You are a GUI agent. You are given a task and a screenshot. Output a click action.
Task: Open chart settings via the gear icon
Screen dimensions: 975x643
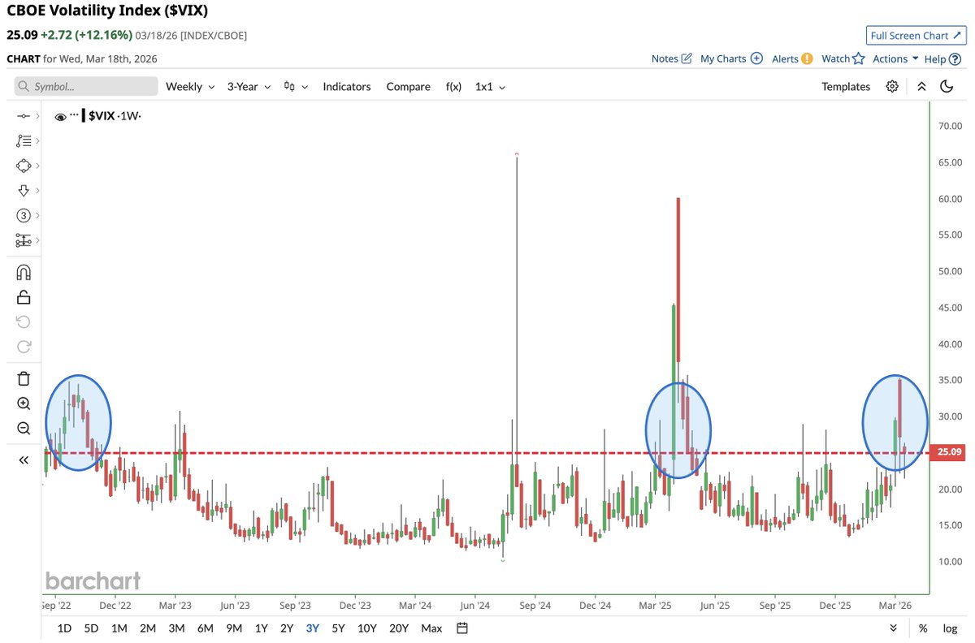tap(891, 86)
